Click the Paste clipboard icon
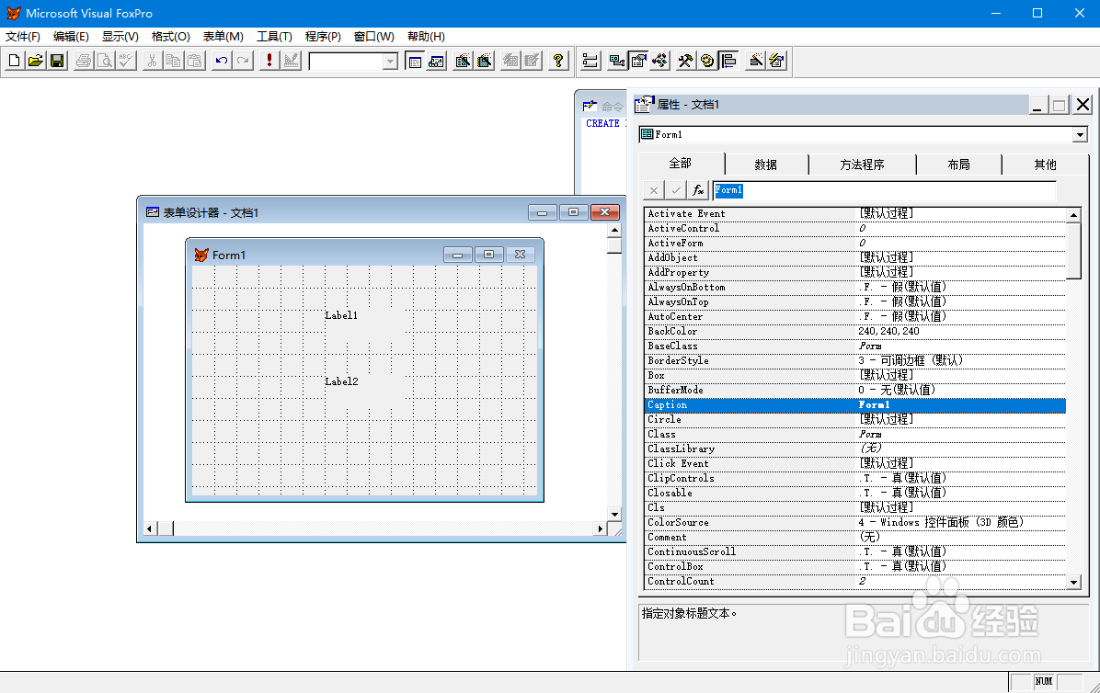This screenshot has width=1100, height=693. pyautogui.click(x=195, y=61)
